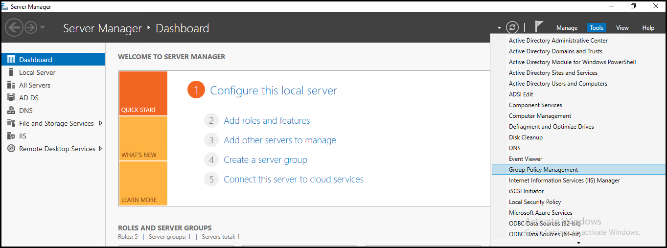Open navigation history dropdown arrow

coord(43,27)
